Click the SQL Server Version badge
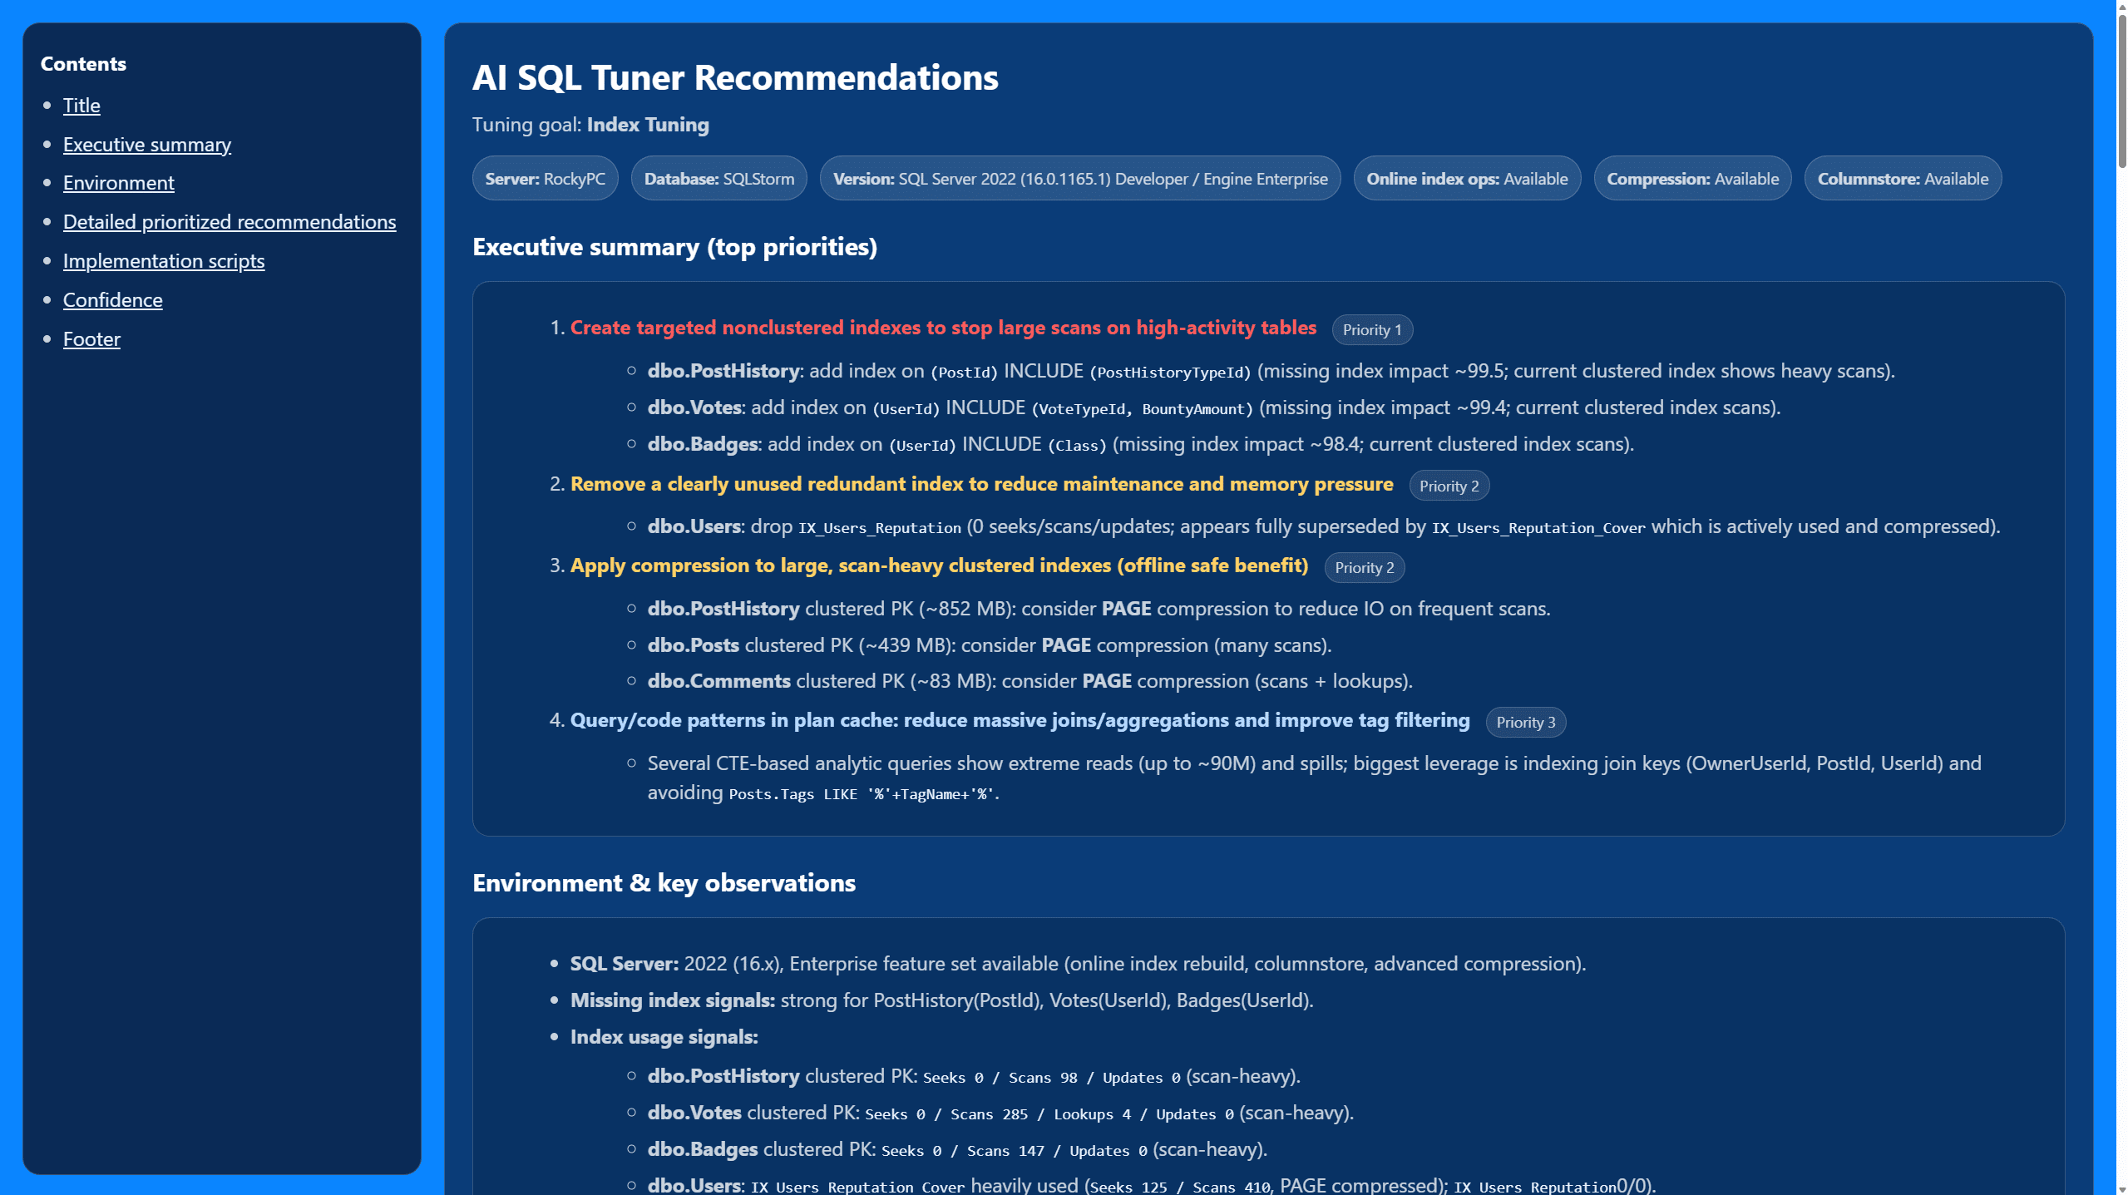The image size is (2128, 1195). pyautogui.click(x=1079, y=179)
